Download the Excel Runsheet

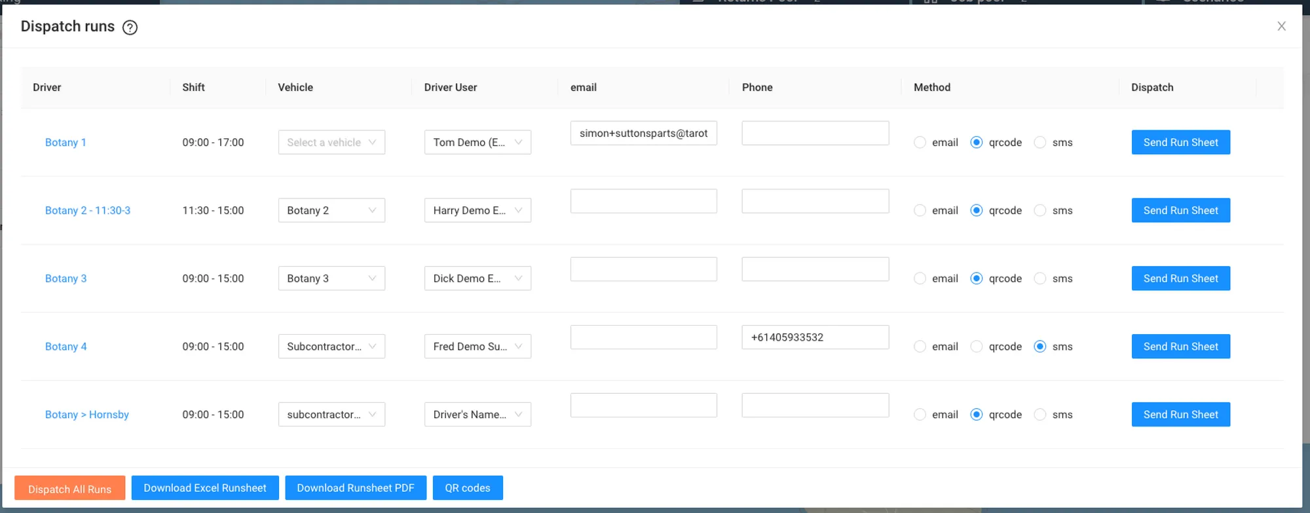pos(205,488)
